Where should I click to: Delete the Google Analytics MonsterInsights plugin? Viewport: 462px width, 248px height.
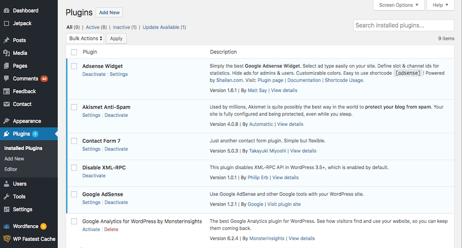coord(111,230)
